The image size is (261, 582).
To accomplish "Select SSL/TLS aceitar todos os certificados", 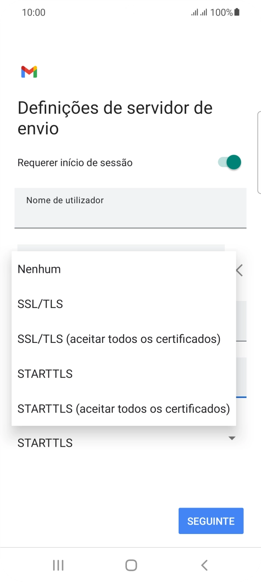I will pos(119,339).
